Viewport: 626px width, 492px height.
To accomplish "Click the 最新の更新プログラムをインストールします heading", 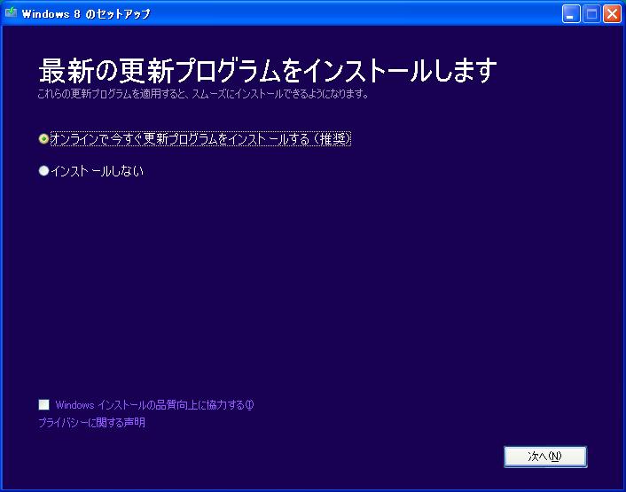I will click(268, 70).
